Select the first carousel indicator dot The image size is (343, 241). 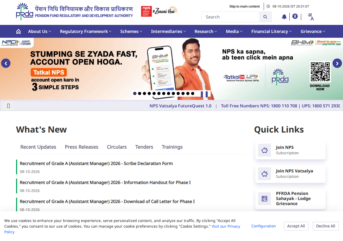pyautogui.click(x=135, y=93)
